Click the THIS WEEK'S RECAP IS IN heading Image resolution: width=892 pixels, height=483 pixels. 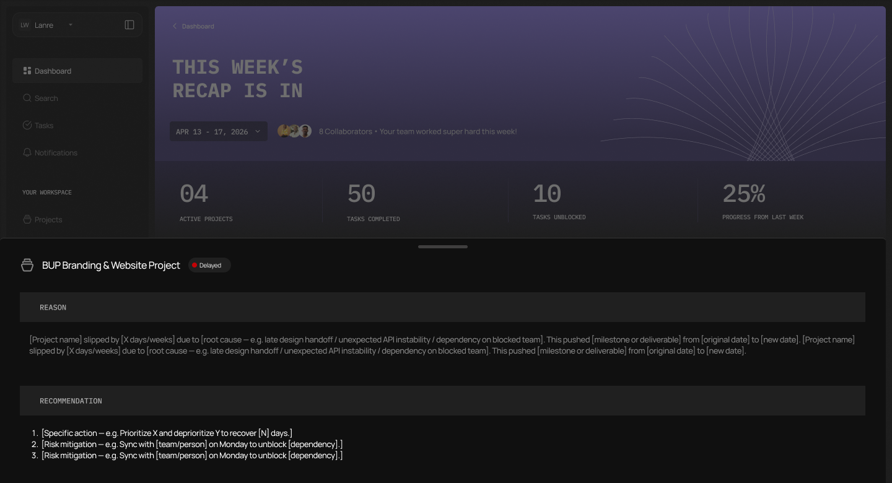click(x=237, y=79)
